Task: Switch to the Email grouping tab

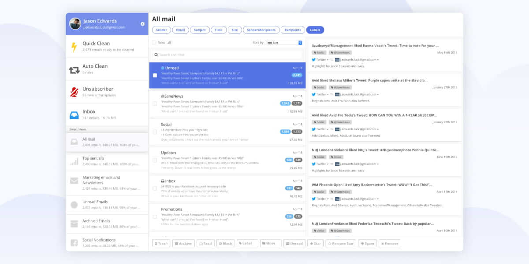Action: click(181, 30)
